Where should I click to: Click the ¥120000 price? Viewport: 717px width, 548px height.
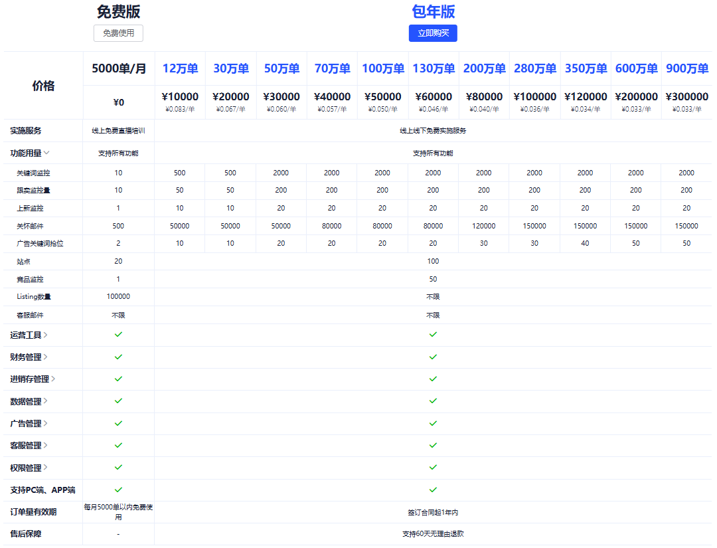586,96
